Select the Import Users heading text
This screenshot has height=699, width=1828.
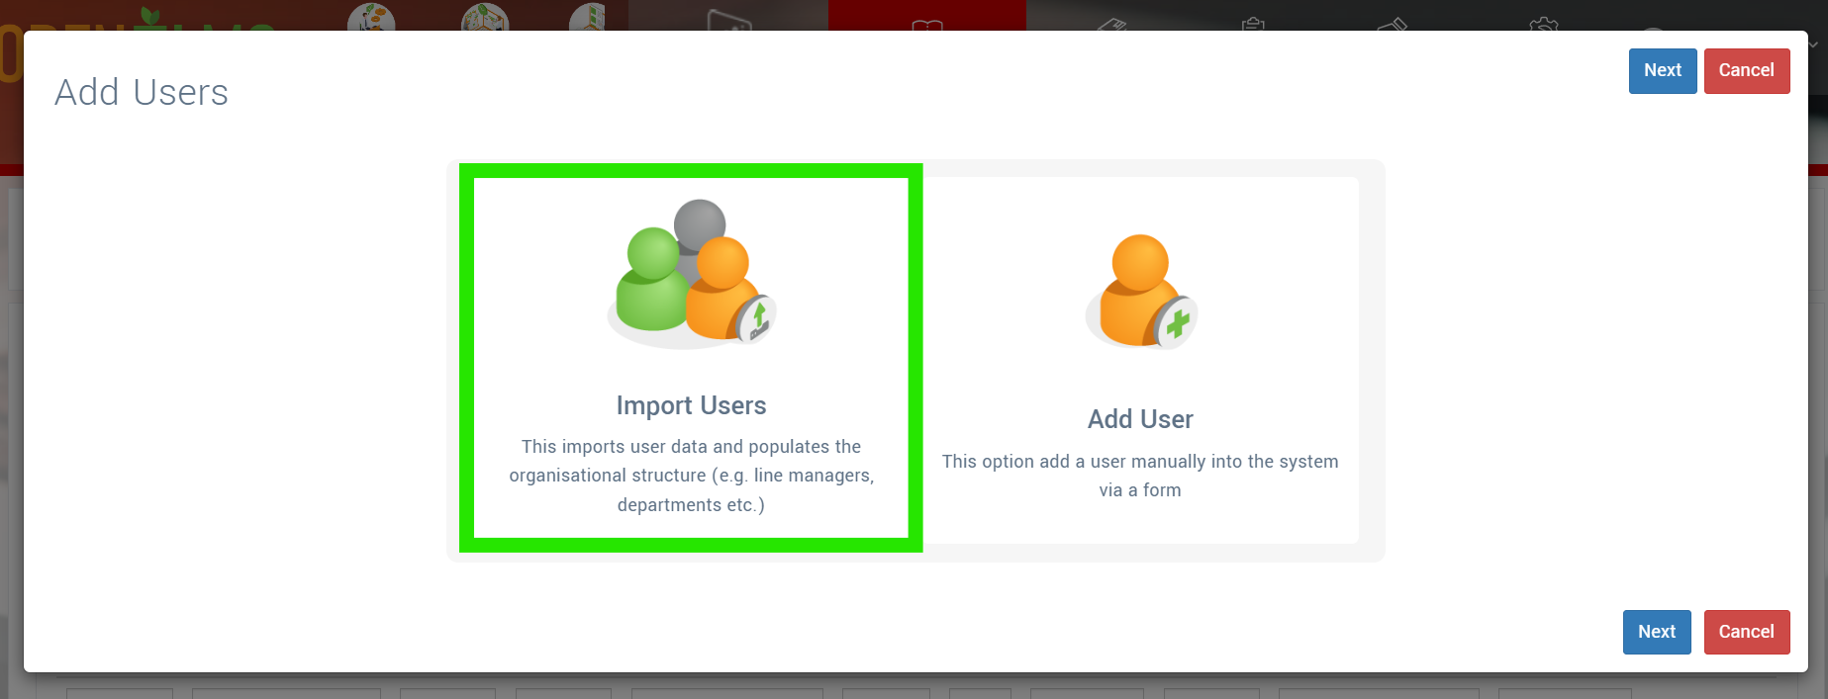click(x=691, y=405)
